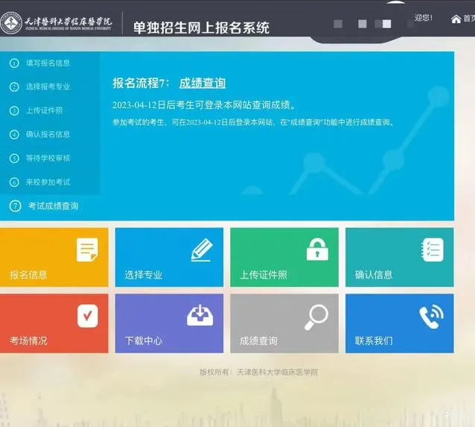Open the 首页 home link
Viewport: 475px width, 427px height.
[468, 19]
